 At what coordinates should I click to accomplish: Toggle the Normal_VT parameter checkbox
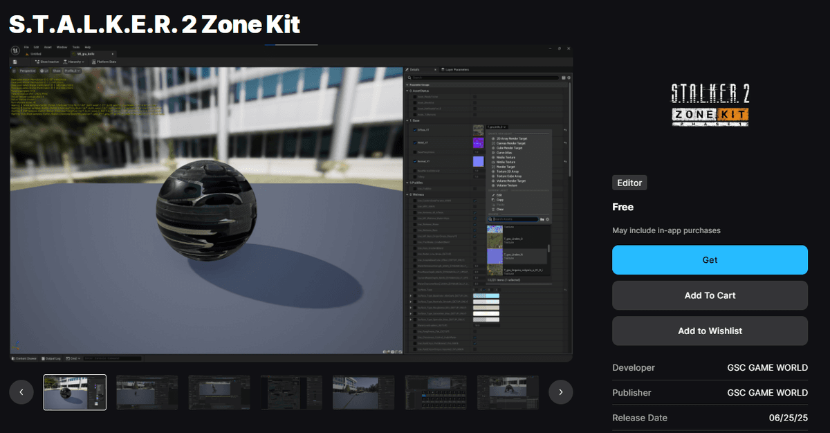point(414,160)
